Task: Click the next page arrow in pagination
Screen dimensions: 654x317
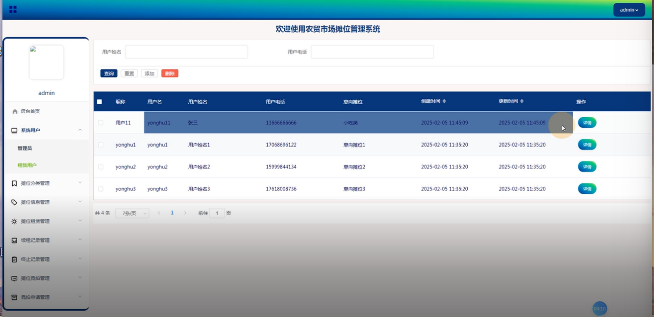Action: [185, 213]
